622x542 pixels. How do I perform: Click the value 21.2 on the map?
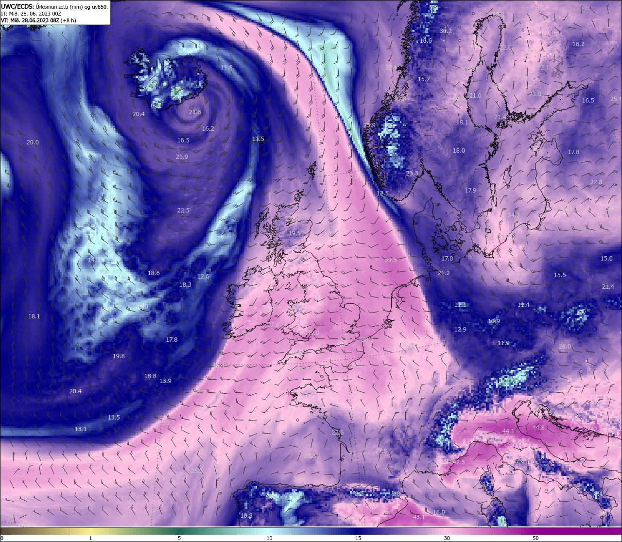(x=444, y=273)
